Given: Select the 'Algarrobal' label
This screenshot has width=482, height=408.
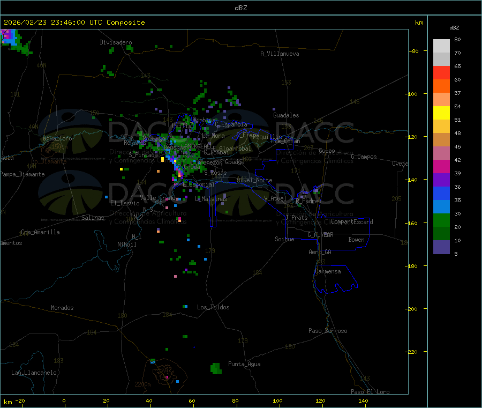Looking at the screenshot, I should tap(235, 149).
